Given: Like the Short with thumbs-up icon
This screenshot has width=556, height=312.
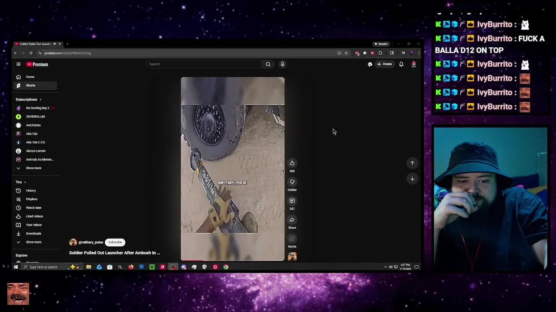Looking at the screenshot, I should [x=292, y=163].
